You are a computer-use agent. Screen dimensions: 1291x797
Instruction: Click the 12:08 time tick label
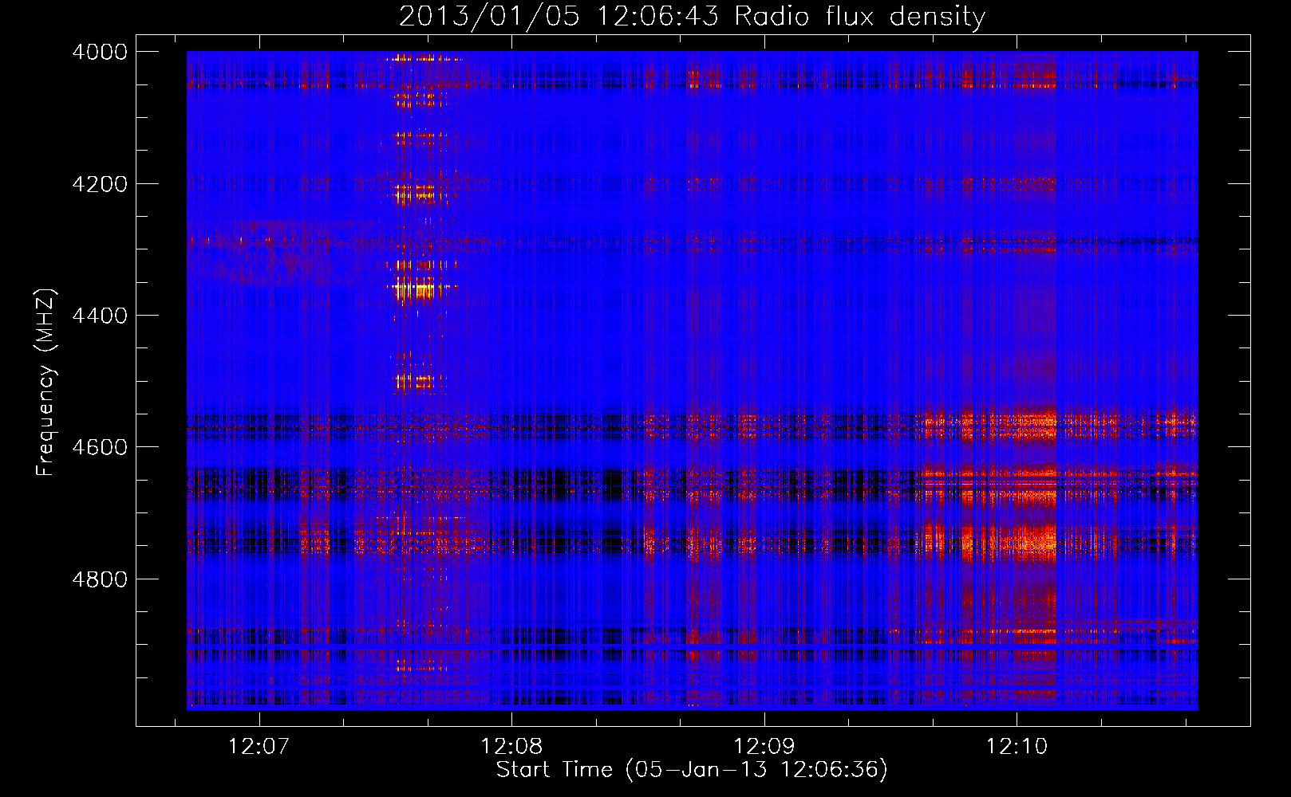point(511,747)
